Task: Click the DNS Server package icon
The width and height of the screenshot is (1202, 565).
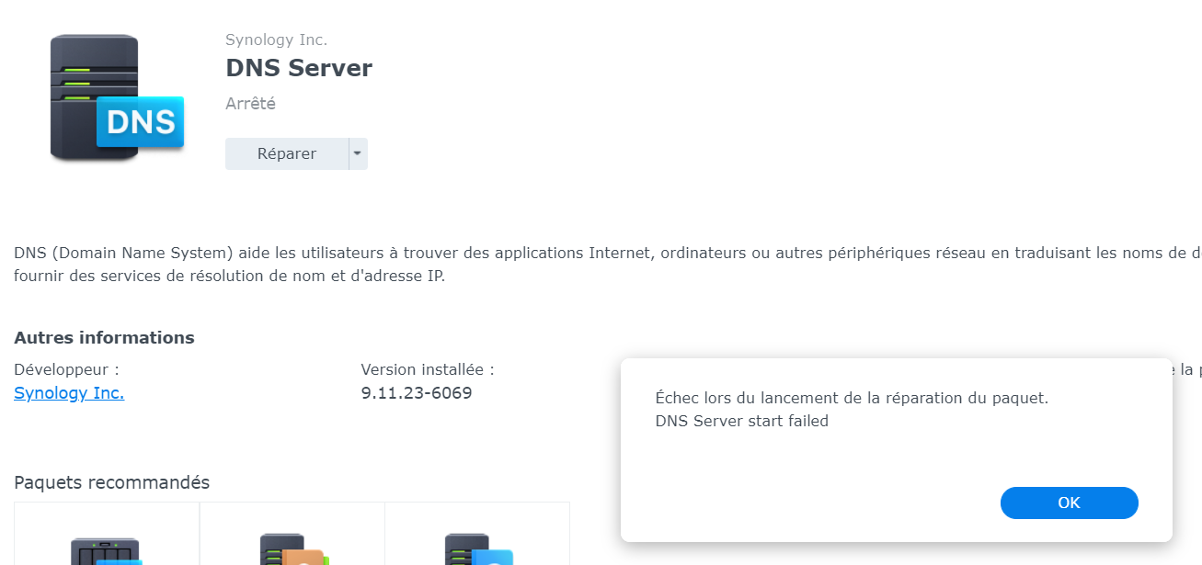Action: pyautogui.click(x=117, y=97)
